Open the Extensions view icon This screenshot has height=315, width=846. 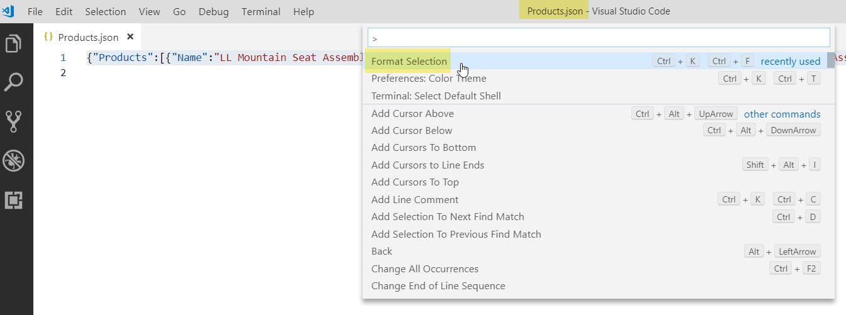14,200
